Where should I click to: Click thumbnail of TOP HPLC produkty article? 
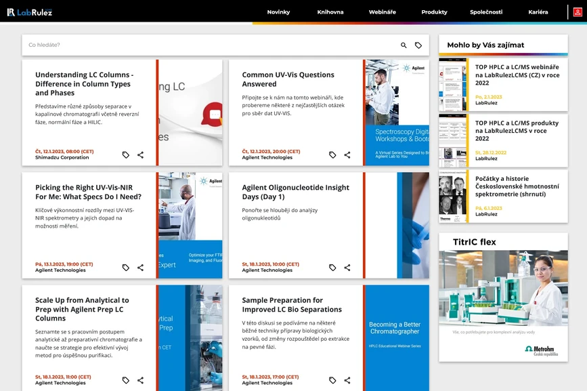452,140
